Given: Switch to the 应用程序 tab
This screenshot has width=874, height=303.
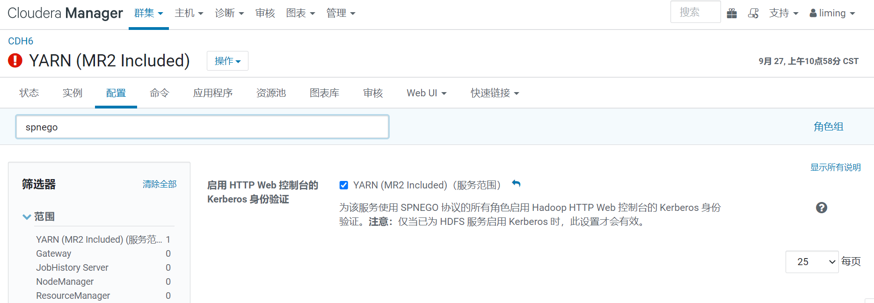Looking at the screenshot, I should (x=213, y=93).
